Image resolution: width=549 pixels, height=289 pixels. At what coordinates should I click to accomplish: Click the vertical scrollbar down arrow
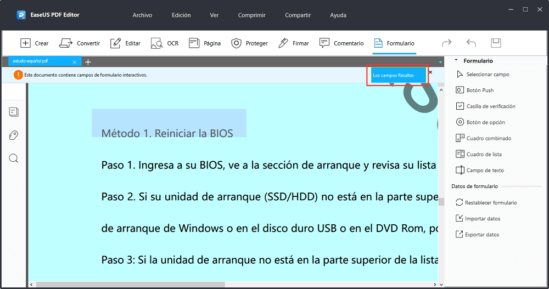pos(441,285)
